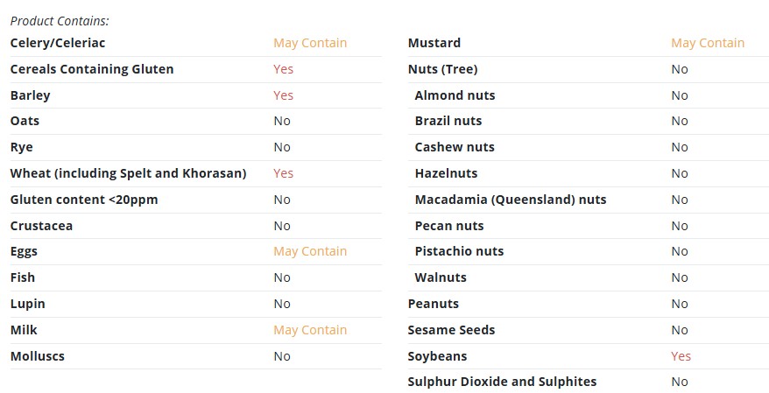769x393 pixels.
Task: Click the Gluten content <20ppm label
Action: click(84, 200)
